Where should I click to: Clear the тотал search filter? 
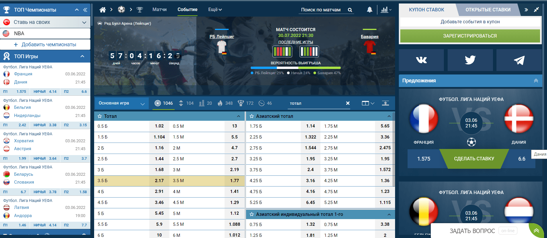click(348, 103)
